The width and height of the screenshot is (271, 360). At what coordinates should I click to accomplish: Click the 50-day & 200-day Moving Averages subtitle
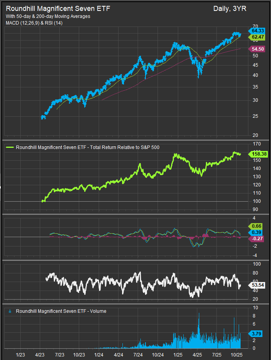pos(48,16)
